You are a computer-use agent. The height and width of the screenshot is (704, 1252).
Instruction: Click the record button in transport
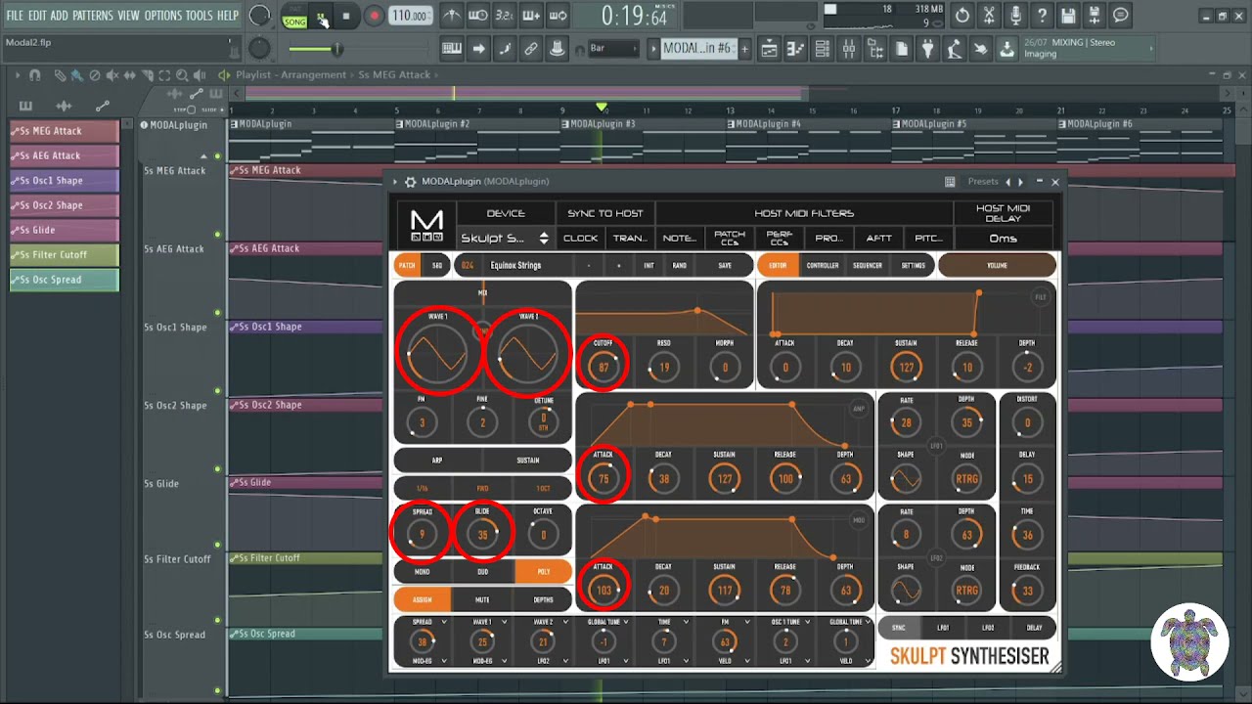coord(375,16)
